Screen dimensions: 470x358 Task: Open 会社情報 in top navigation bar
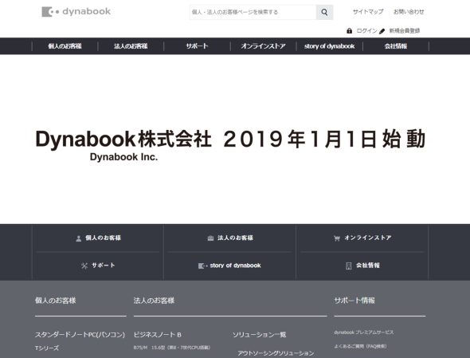tap(396, 46)
